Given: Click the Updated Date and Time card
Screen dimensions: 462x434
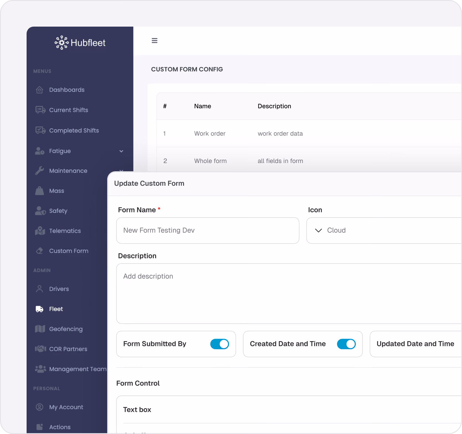Looking at the screenshot, I should [x=415, y=344].
